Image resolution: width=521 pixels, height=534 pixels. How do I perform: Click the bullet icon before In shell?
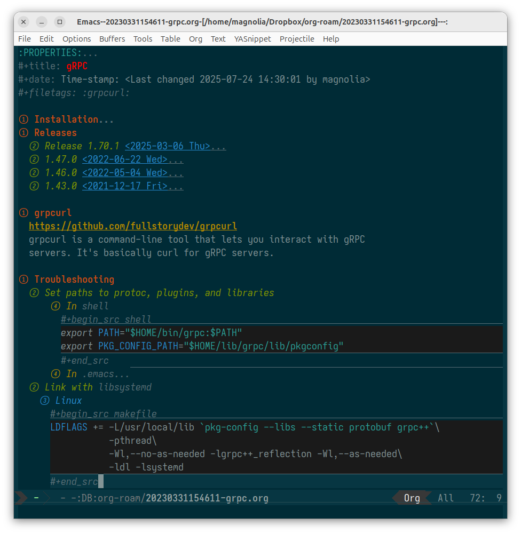tap(56, 306)
